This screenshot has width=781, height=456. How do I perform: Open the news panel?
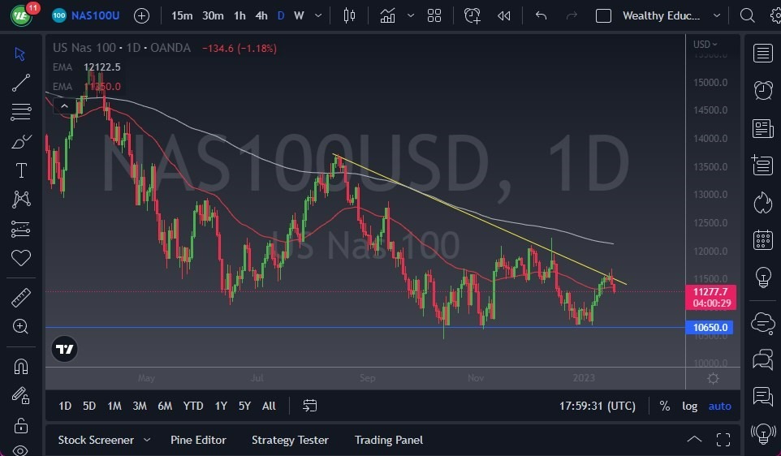(x=762, y=128)
